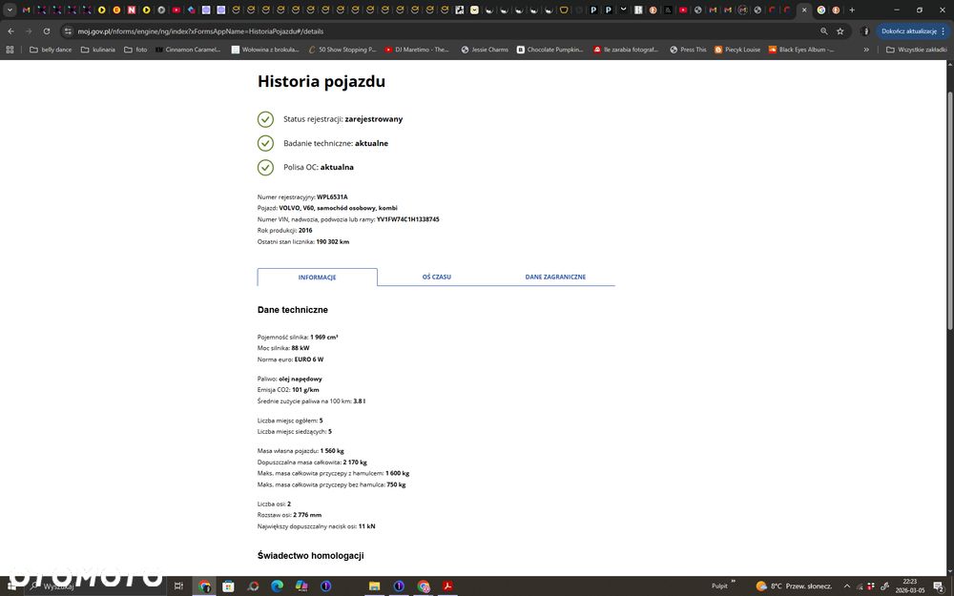This screenshot has width=954, height=596.
Task: Open the notifications center icon
Action: [939, 586]
